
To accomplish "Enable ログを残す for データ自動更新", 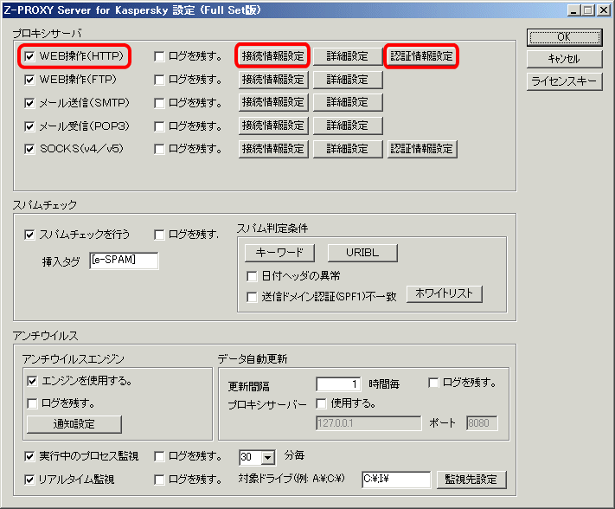I will 433,383.
